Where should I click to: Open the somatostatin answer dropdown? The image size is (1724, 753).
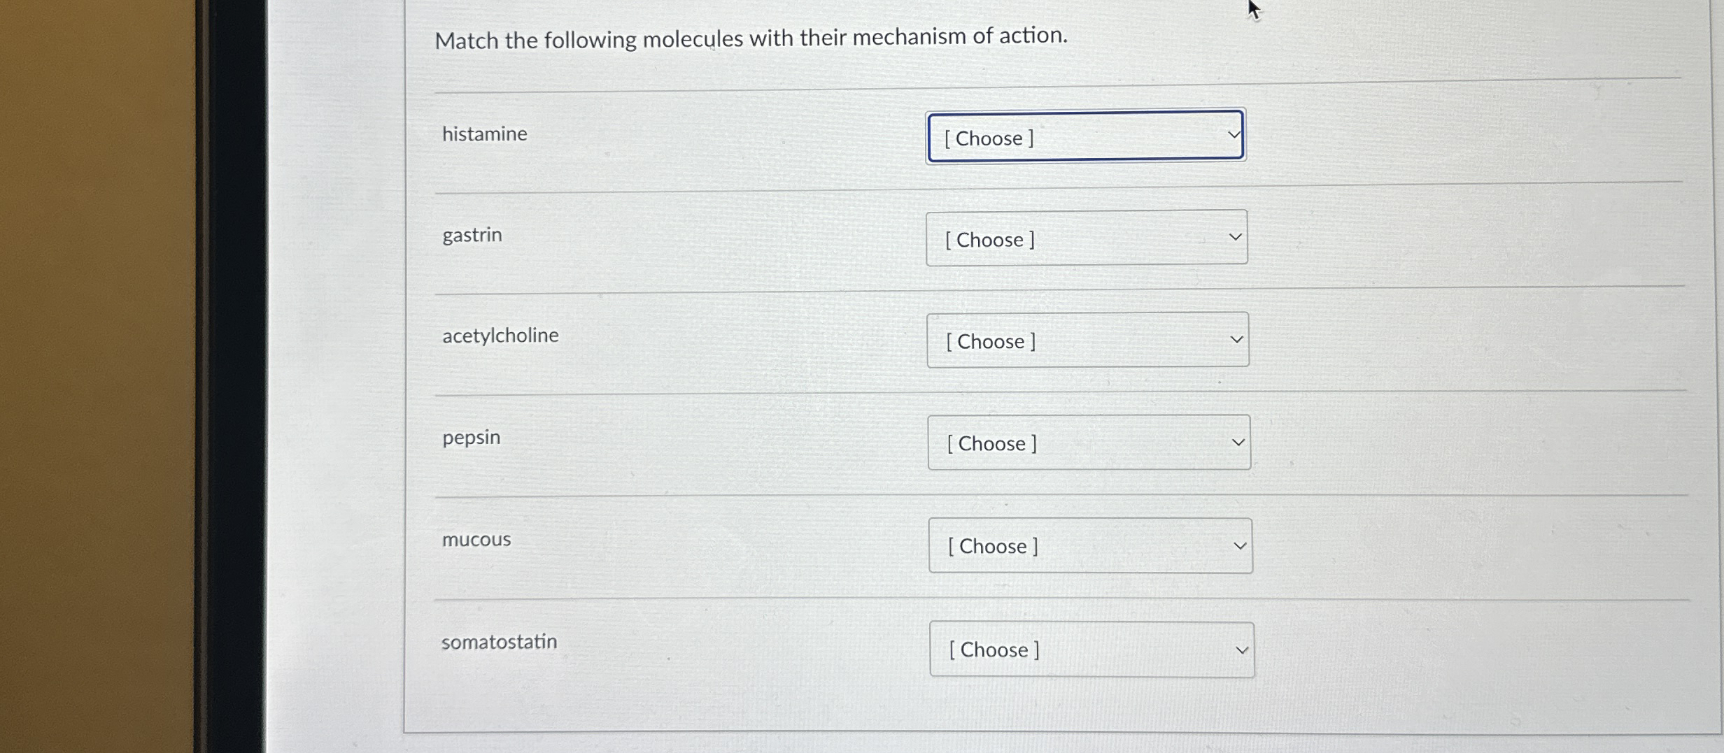click(1091, 649)
